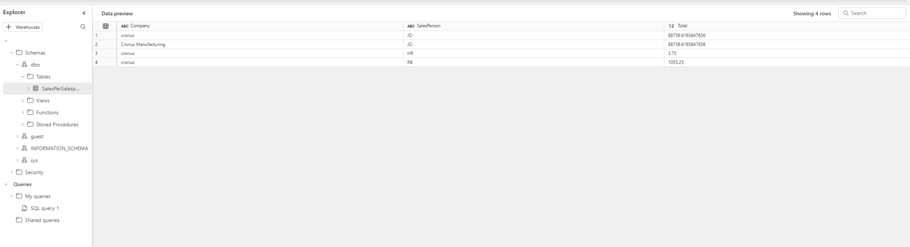This screenshot has width=910, height=247.
Task: Collapse the Queries section
Action: pyautogui.click(x=6, y=184)
